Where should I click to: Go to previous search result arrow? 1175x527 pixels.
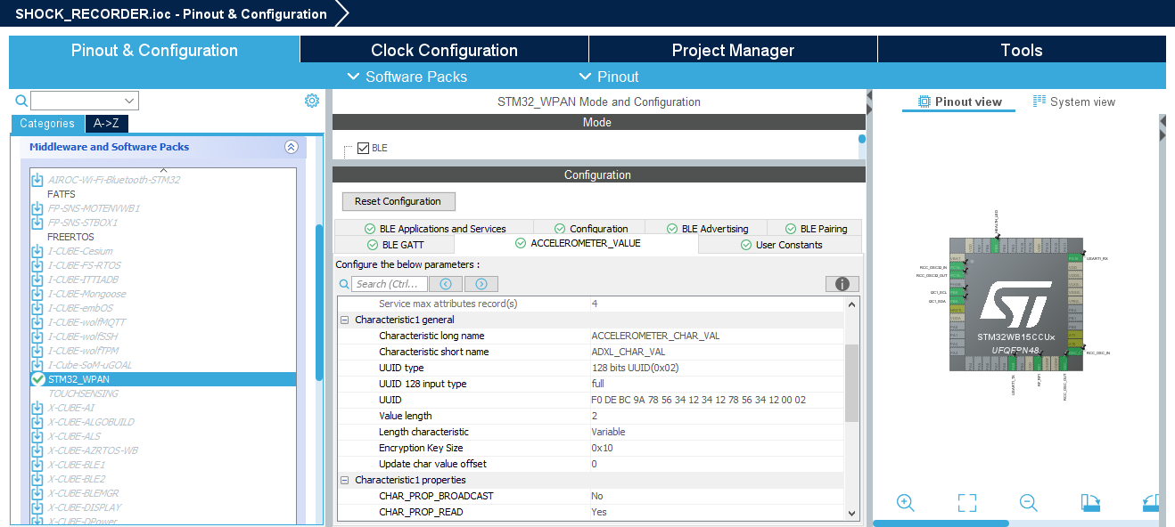click(445, 283)
